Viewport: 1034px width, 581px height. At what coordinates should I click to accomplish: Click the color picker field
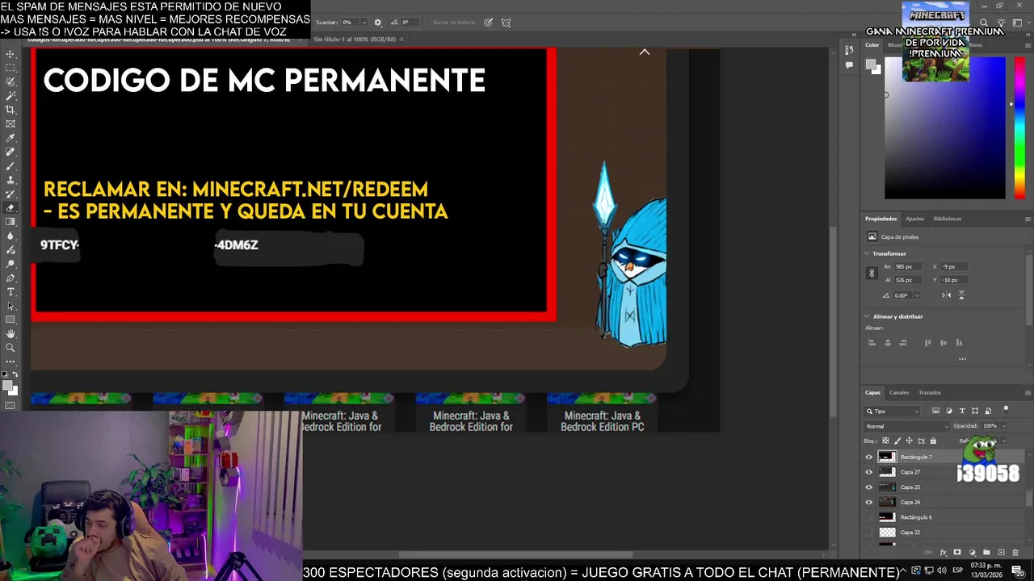[945, 129]
